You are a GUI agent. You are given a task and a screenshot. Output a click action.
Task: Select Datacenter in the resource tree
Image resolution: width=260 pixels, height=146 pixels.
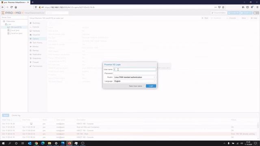pos(11,21)
